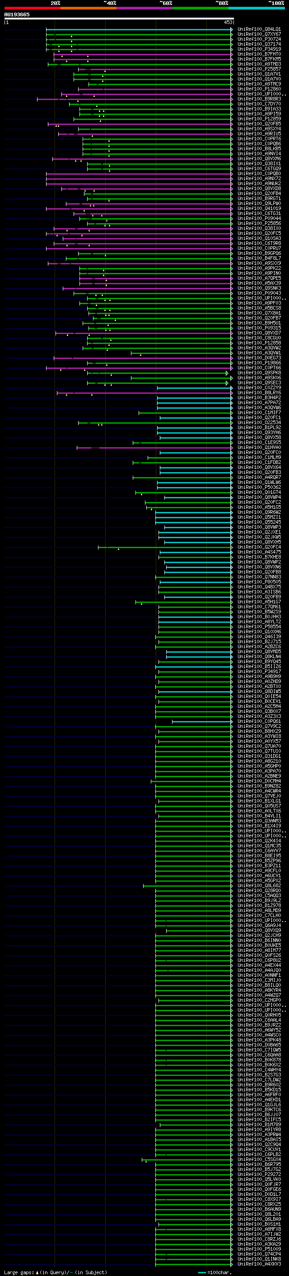Select label UniRef100_Q8L201
Image resolution: width=289 pixels, height=1276 pixels.
tap(259, 1214)
